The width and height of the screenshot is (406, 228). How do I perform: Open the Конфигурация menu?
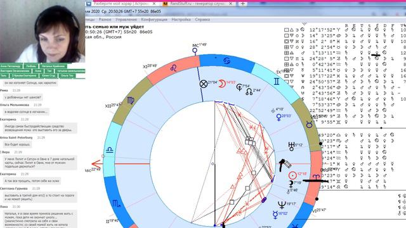[154, 20]
